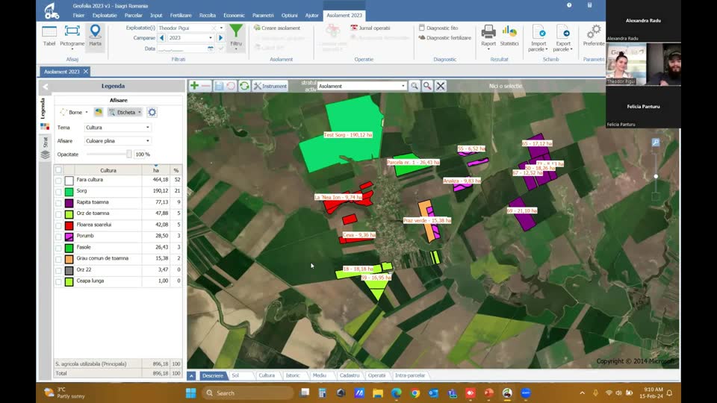Run Diagnostic fito

[x=438, y=28]
